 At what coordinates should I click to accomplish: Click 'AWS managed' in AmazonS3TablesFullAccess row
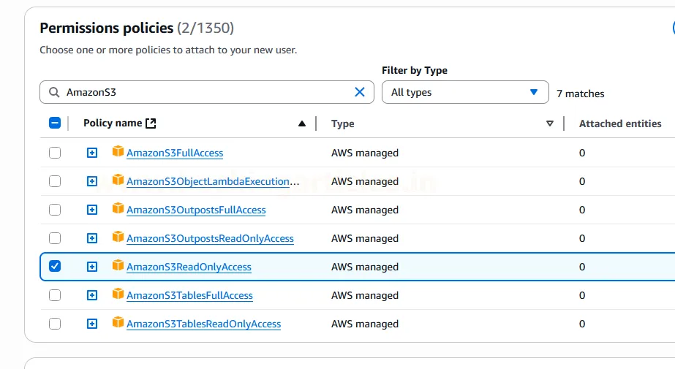[365, 295]
